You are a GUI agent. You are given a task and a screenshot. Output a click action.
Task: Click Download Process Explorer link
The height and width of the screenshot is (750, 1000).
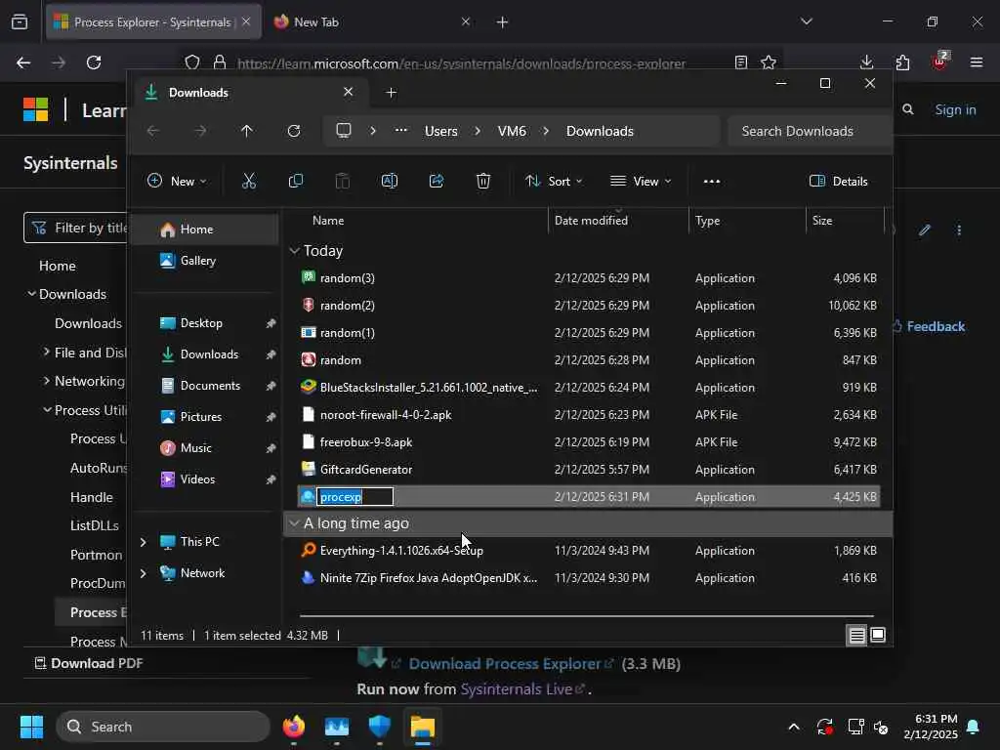pos(505,664)
